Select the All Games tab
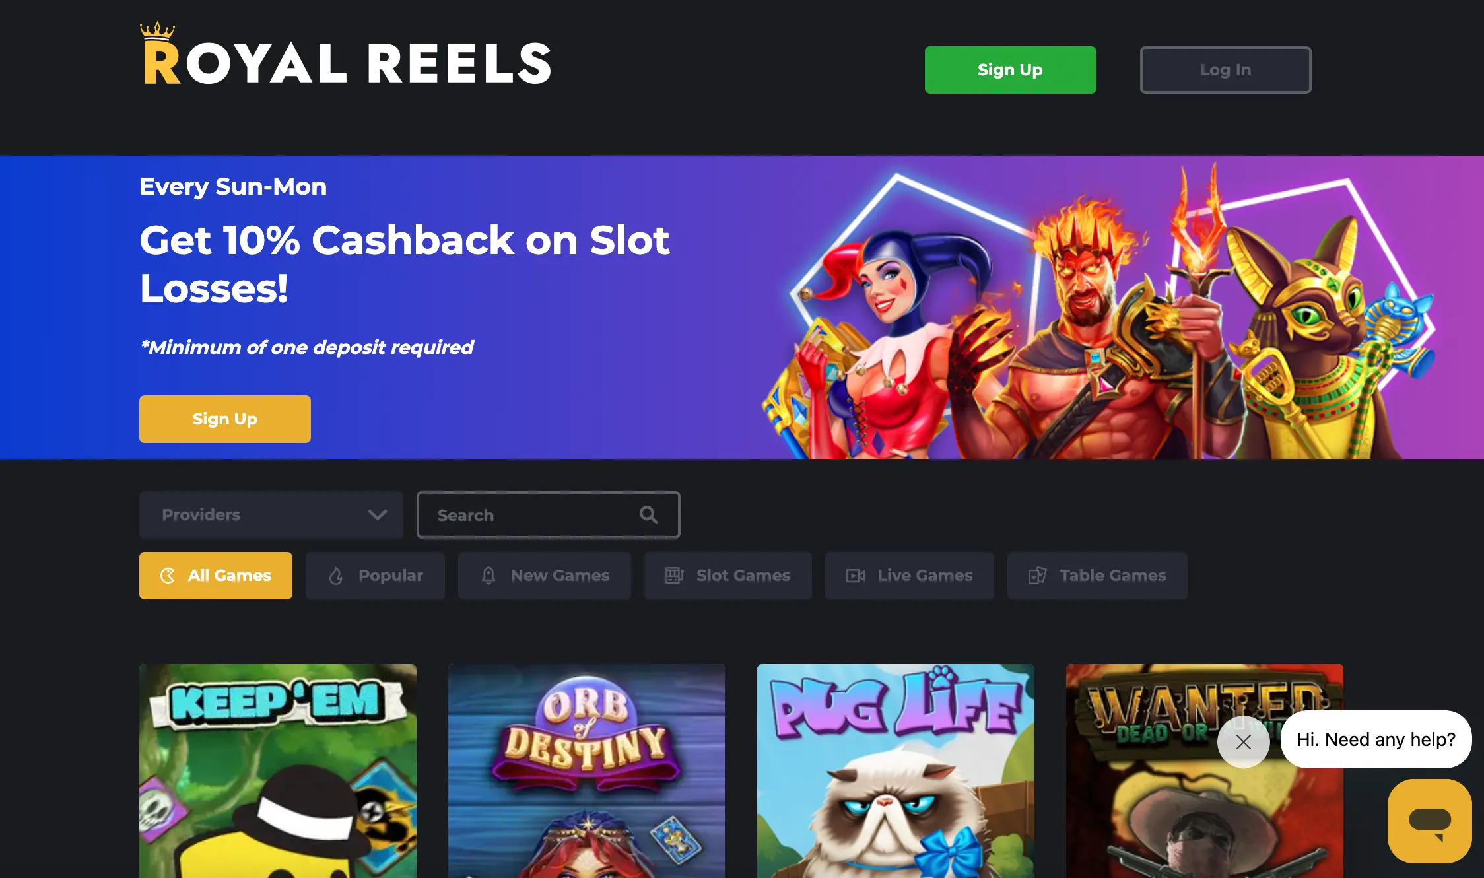Viewport: 1484px width, 878px height. 216,576
